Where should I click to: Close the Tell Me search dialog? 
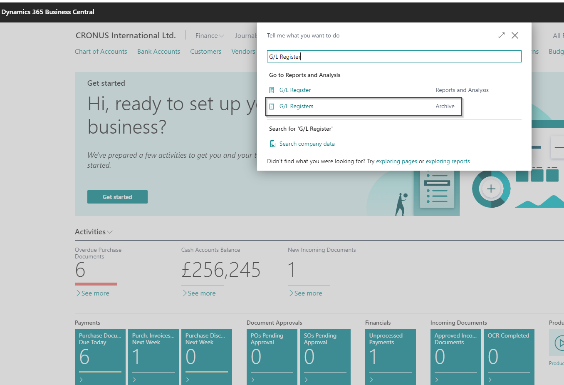(515, 35)
